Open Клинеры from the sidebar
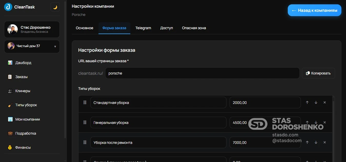Screen dimensions: 346x162 9,91
